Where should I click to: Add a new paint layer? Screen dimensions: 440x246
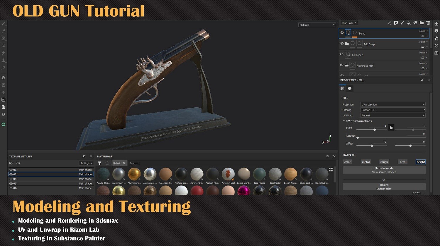tap(402, 23)
